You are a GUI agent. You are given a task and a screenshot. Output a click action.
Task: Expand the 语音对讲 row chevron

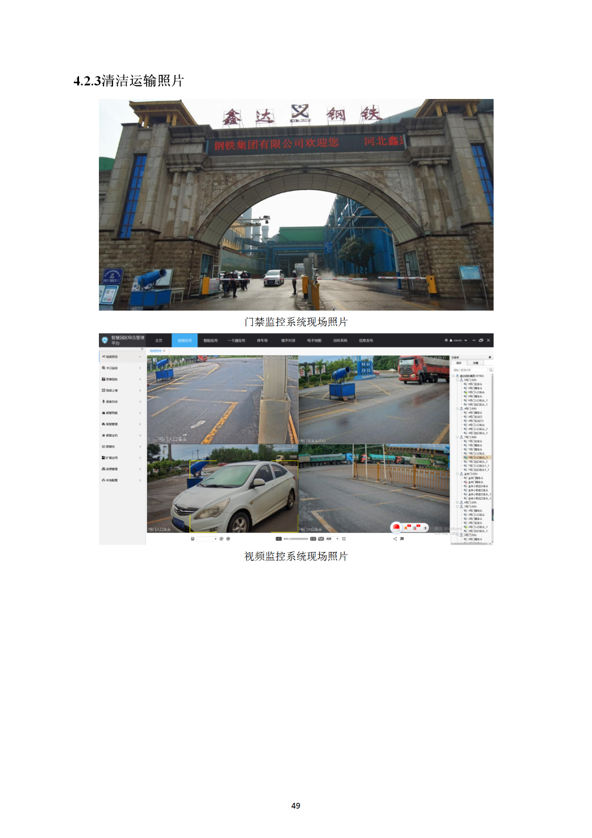click(140, 402)
